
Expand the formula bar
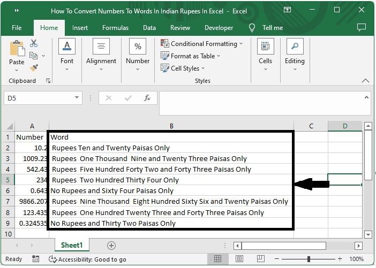point(366,97)
